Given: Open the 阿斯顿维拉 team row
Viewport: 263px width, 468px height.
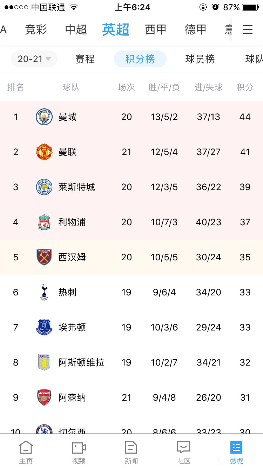Looking at the screenshot, I should 131,362.
